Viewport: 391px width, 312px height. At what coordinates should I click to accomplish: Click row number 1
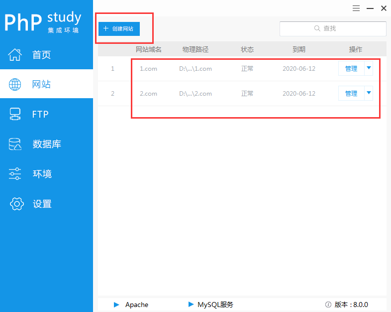tap(113, 69)
